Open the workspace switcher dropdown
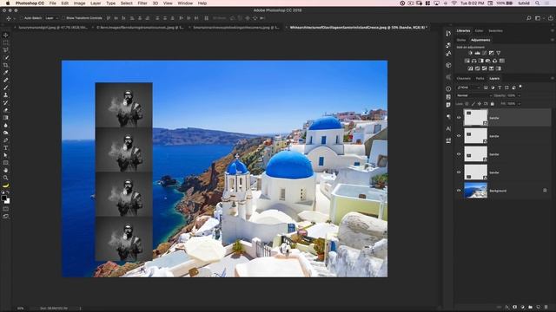This screenshot has height=312, width=556. 539,18
